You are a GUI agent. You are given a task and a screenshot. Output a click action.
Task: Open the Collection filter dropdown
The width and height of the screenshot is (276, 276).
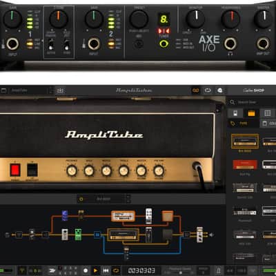click(x=268, y=124)
